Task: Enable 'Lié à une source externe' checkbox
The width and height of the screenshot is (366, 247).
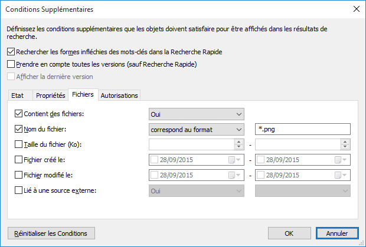Action: pyautogui.click(x=18, y=190)
